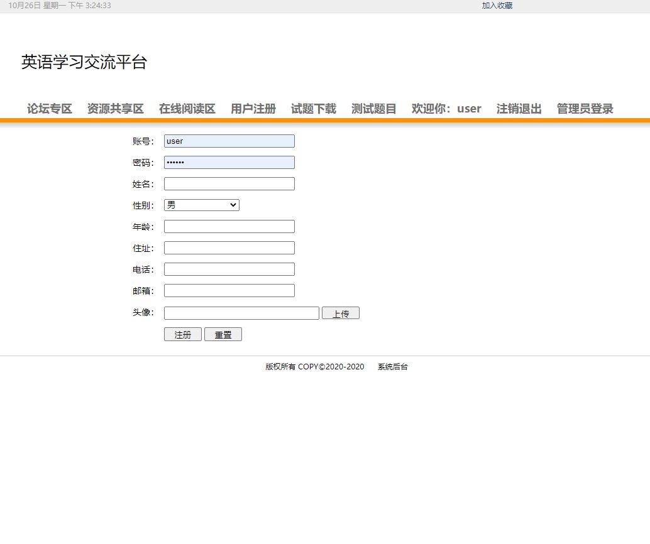This screenshot has height=544, width=650.
Task: Click the 上传 upload button
Action: (x=341, y=312)
